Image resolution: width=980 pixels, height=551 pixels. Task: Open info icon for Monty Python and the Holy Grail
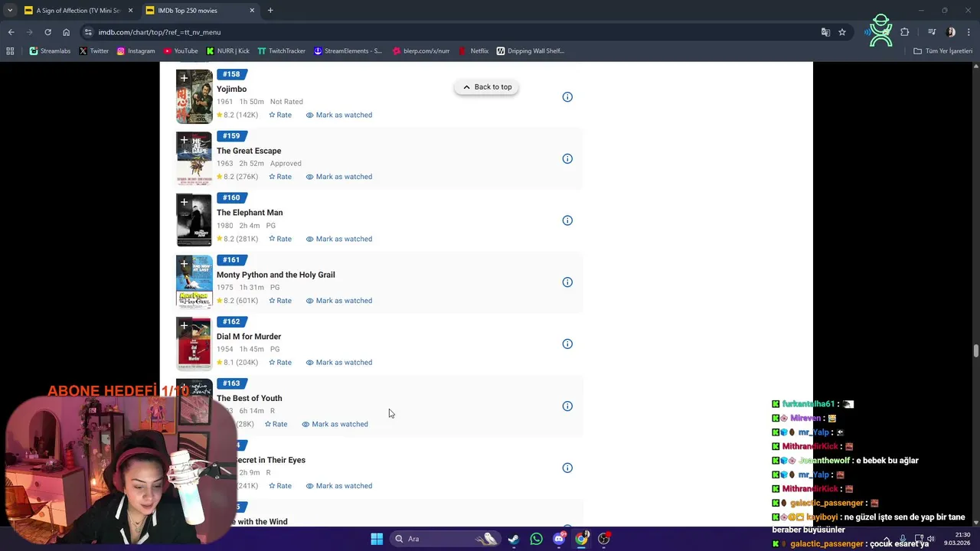(567, 282)
